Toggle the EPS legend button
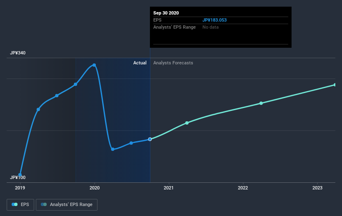Screen dimensions: 342x216 coord(20,204)
